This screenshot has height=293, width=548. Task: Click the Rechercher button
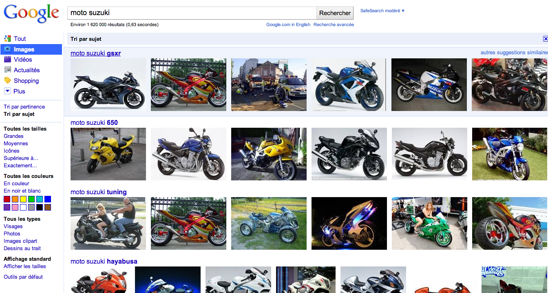(335, 13)
